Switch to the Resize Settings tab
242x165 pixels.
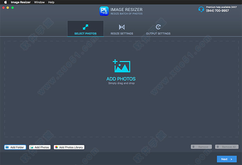click(122, 29)
